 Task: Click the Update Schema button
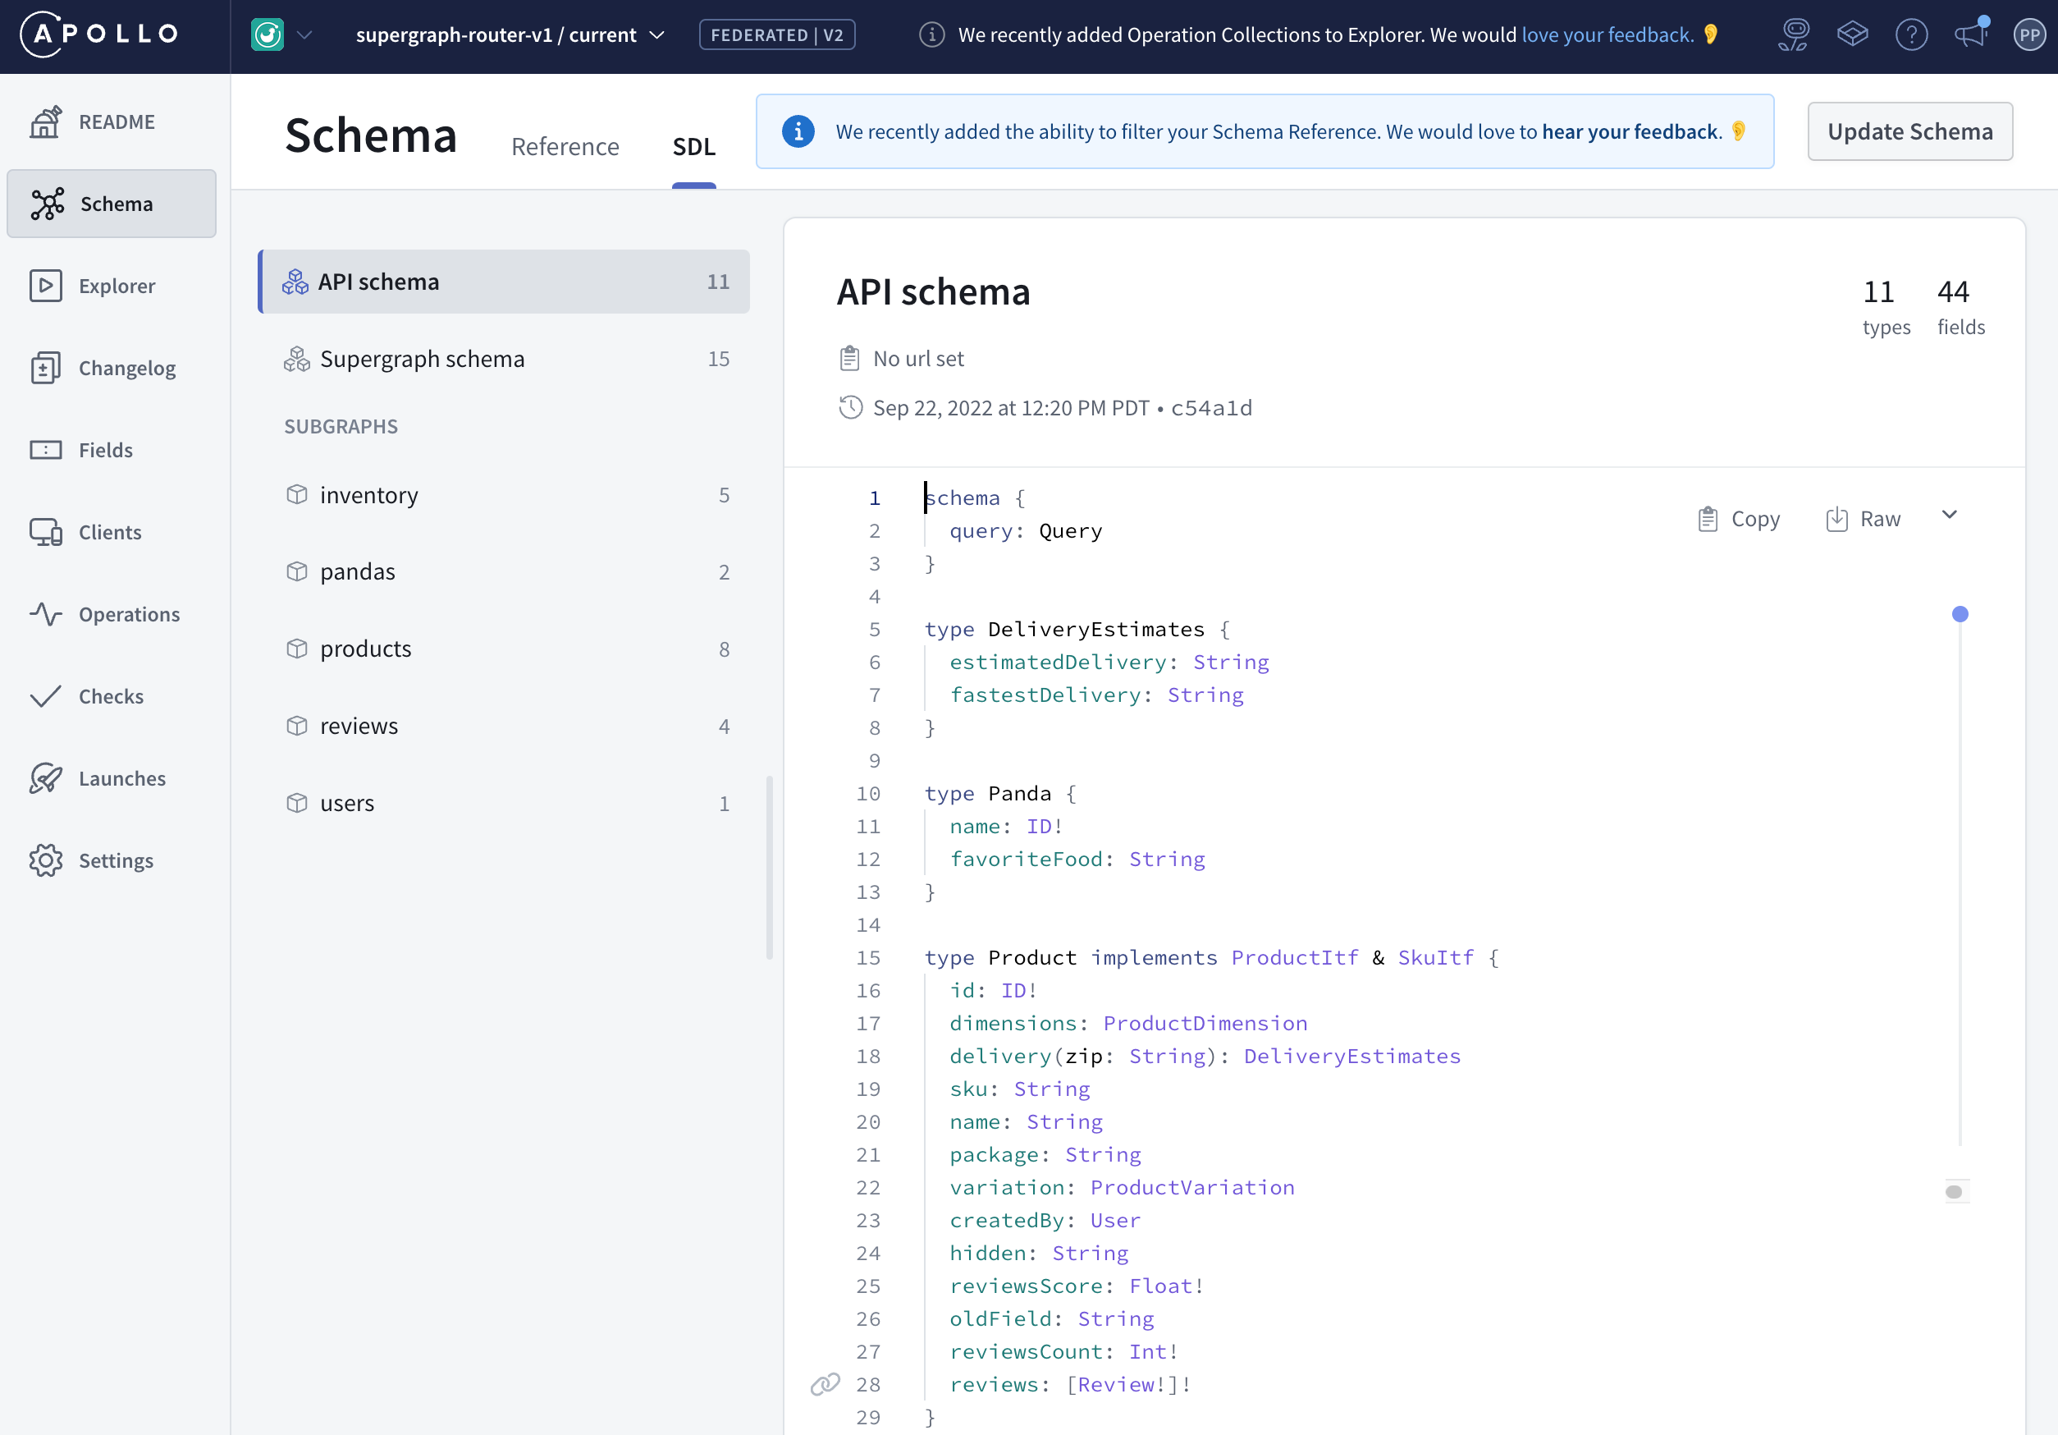point(1909,132)
